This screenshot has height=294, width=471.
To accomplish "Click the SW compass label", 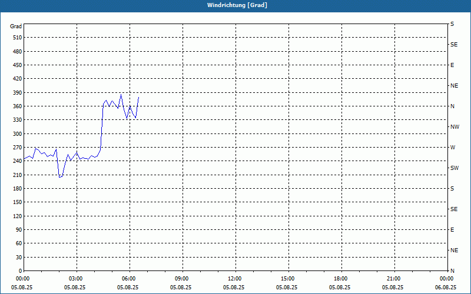I will [455, 168].
